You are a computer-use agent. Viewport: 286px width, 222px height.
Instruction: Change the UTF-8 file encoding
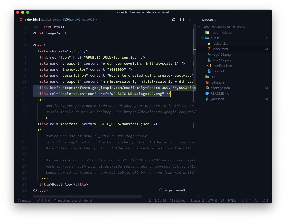pyautogui.click(x=212, y=201)
